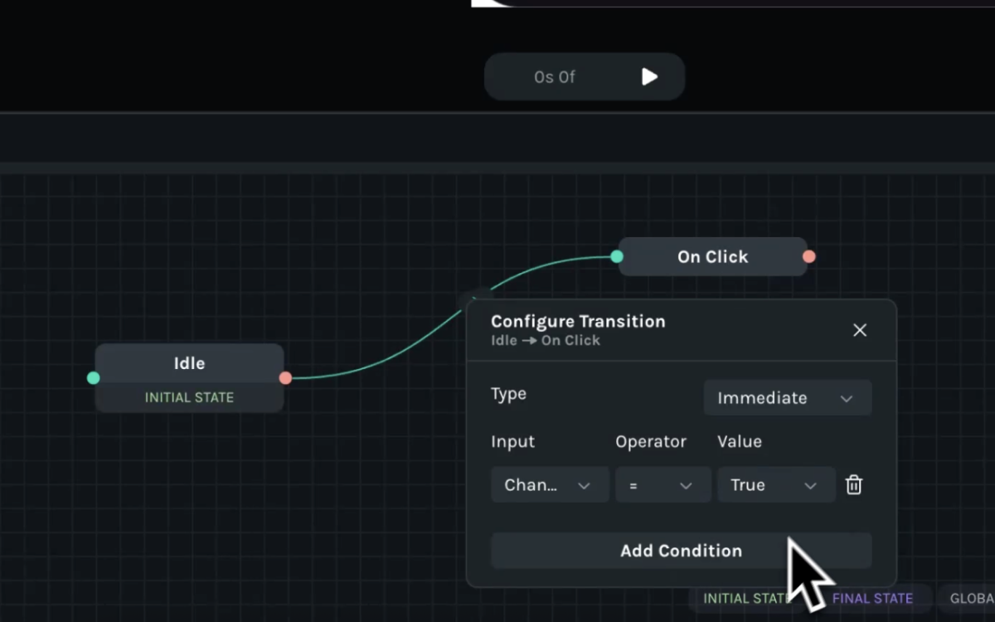
Task: Open the Operator dropdown showing equals sign
Action: click(x=663, y=485)
